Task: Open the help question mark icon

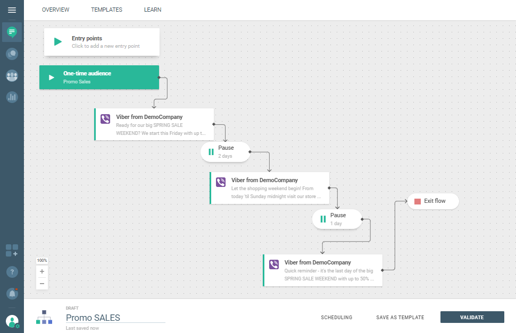Action: pos(12,272)
